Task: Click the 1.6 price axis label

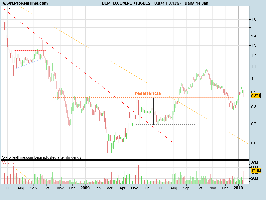Action: click(x=254, y=19)
